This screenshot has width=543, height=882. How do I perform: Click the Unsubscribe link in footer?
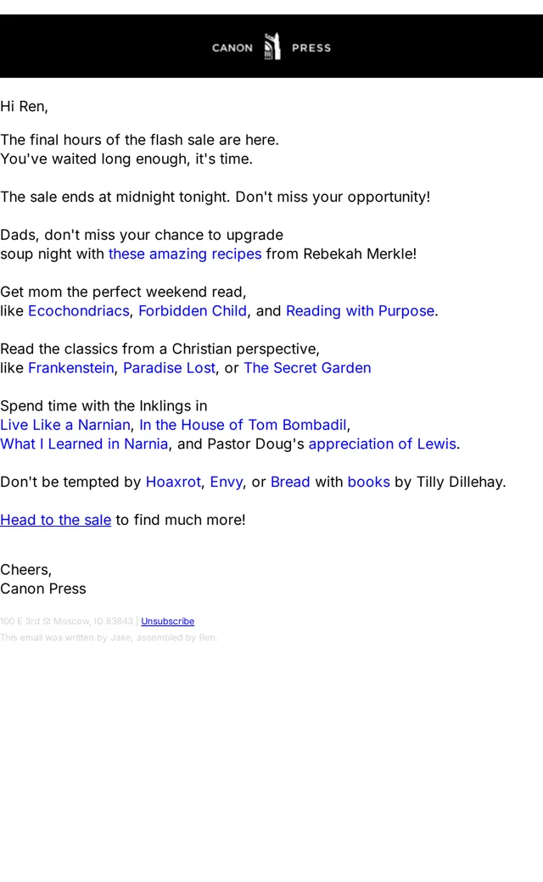click(168, 621)
